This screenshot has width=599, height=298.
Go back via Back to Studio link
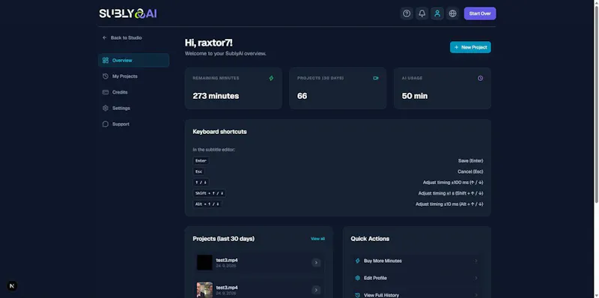122,38
